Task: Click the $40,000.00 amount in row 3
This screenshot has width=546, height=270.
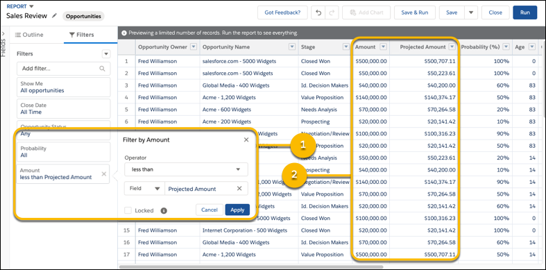Action: [x=371, y=85]
